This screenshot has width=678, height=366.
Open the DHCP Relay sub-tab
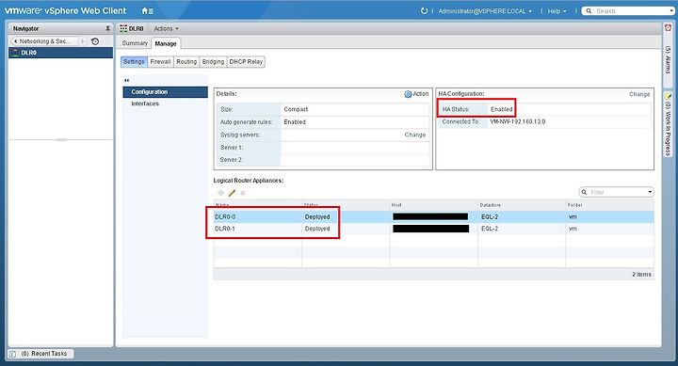tap(246, 62)
